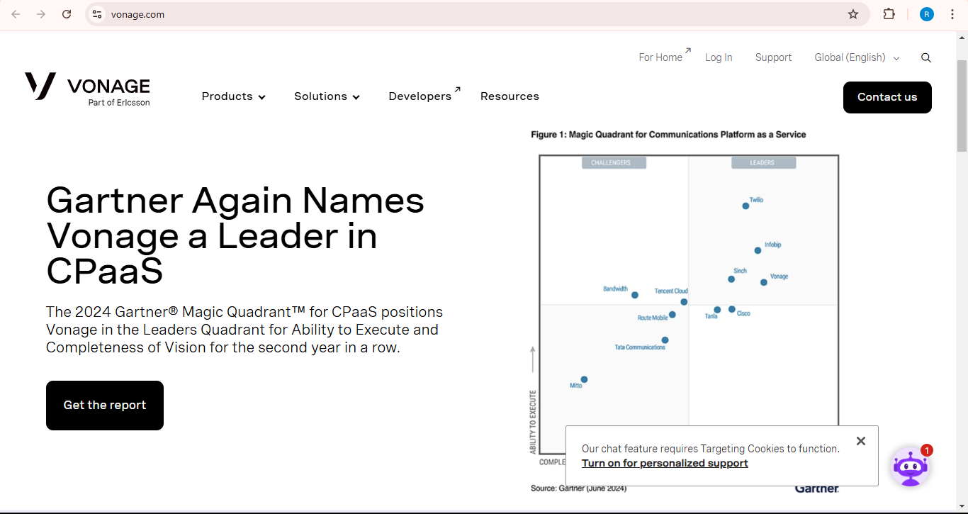Click the Route Mobile label
Viewport: 968px width, 514px height.
653,318
